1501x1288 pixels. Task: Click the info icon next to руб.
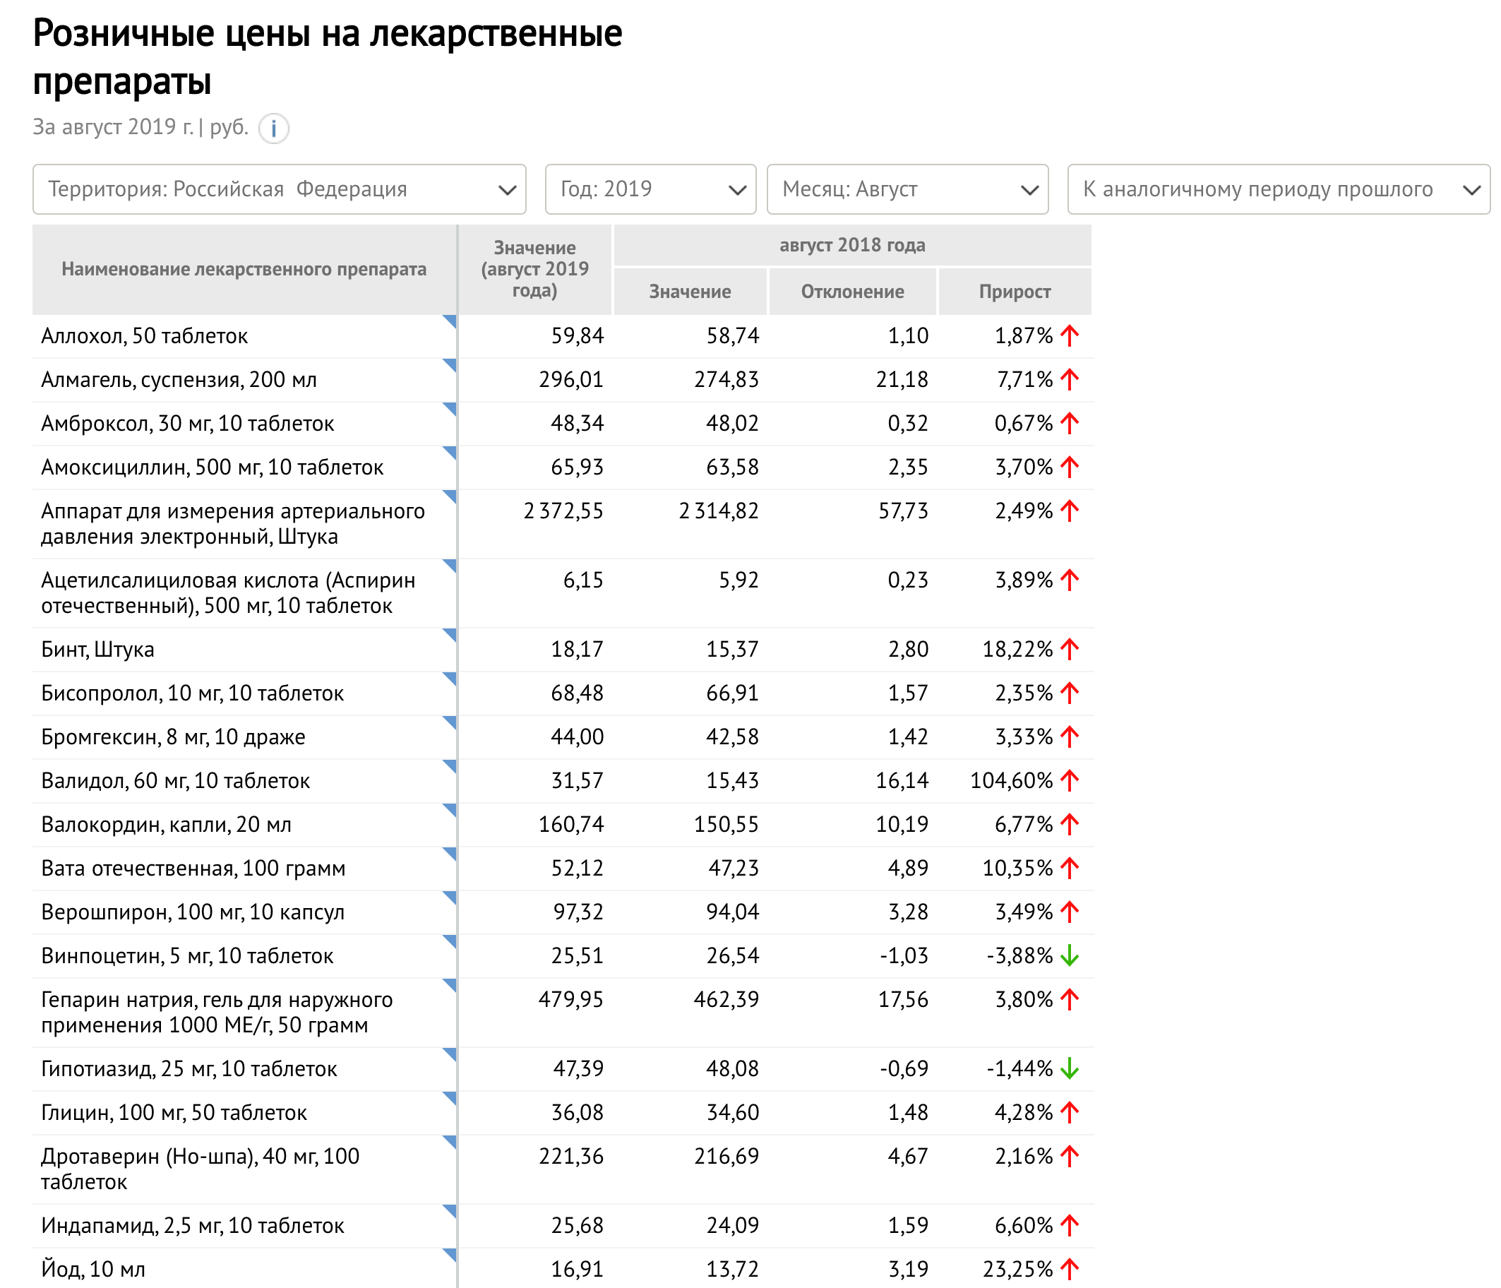click(x=274, y=129)
